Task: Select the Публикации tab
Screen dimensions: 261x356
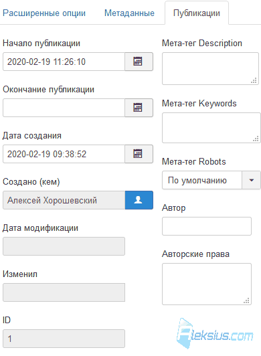Action: 197,13
